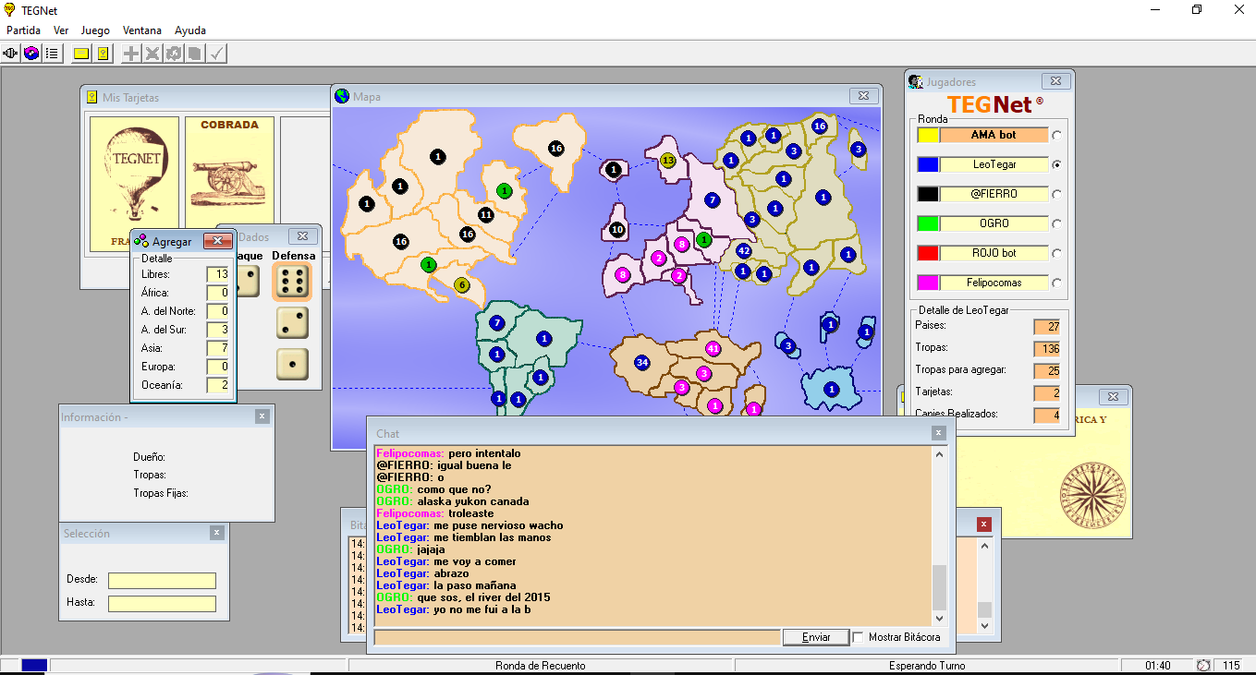Click the six-pip Defensa die
Viewport: 1256px width, 675px height.
tap(292, 282)
